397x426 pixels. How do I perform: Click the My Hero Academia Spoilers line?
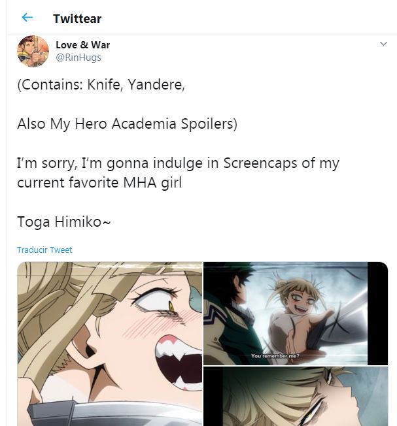coord(127,123)
